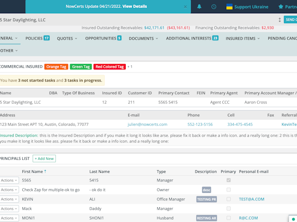
Task: Click the Agent CCC primary agent cell
Action: coord(220,102)
